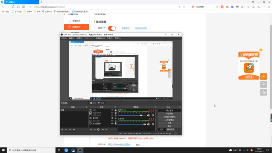Mute the desktop audio speaker icon

149,124
